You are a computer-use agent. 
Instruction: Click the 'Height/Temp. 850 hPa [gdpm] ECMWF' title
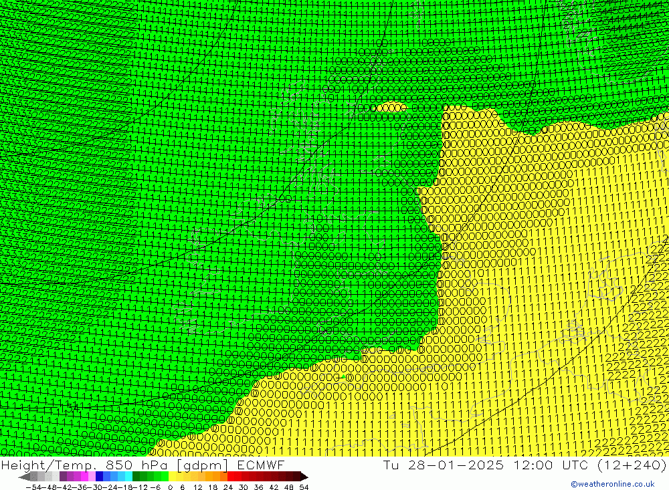click(142, 465)
